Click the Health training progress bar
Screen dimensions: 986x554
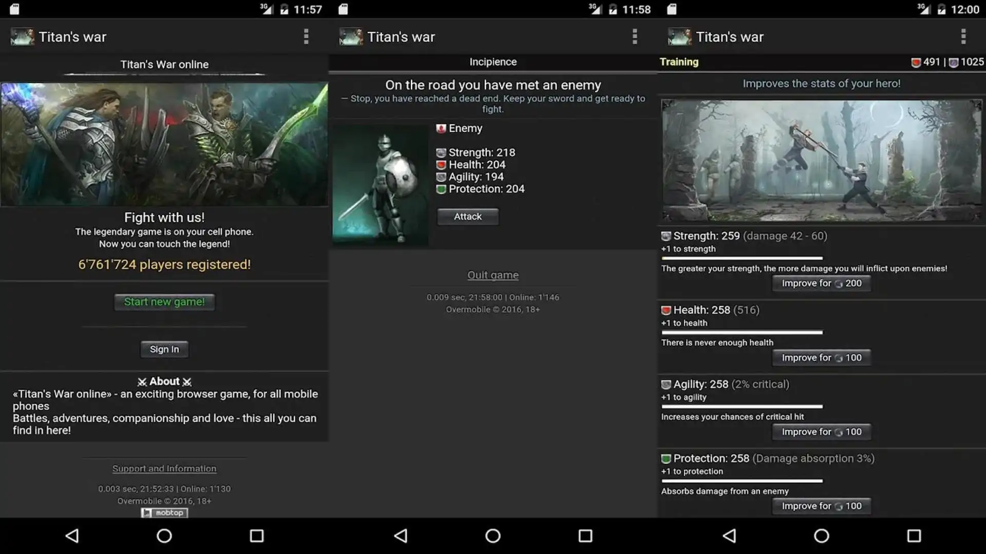pos(742,332)
